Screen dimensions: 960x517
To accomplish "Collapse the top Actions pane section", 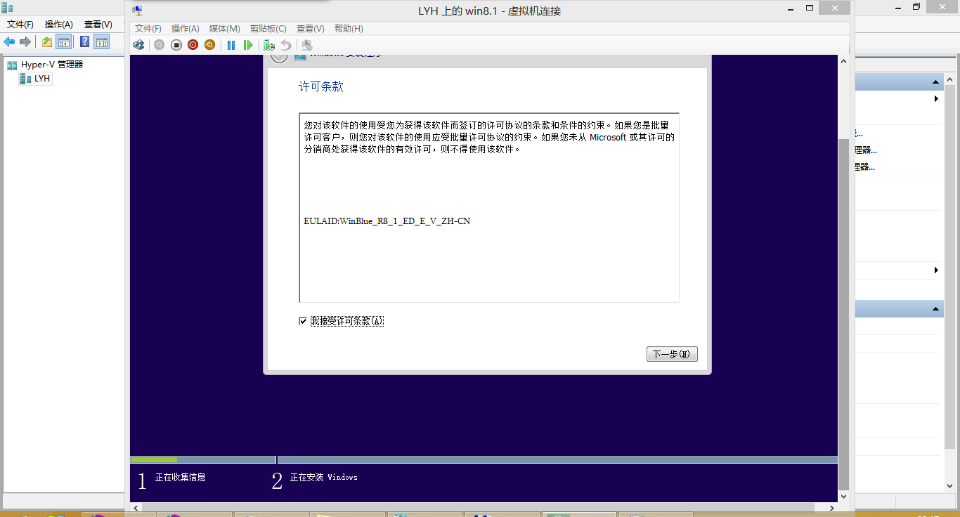I will tap(936, 82).
